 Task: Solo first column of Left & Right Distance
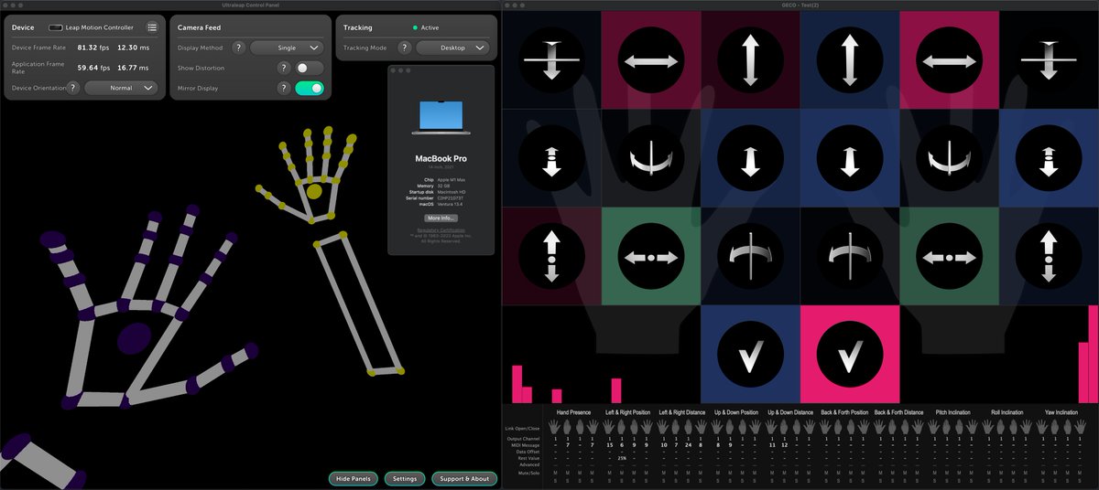click(x=663, y=480)
